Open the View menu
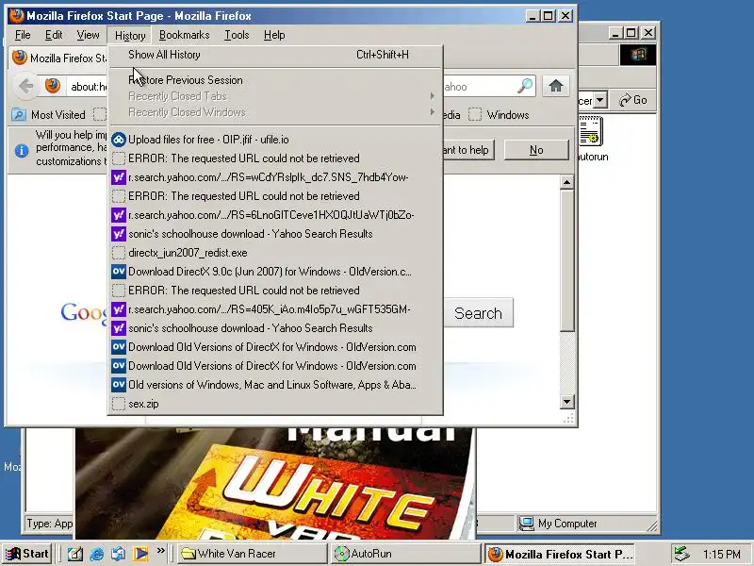Screen dimensions: 754x566 pos(88,35)
